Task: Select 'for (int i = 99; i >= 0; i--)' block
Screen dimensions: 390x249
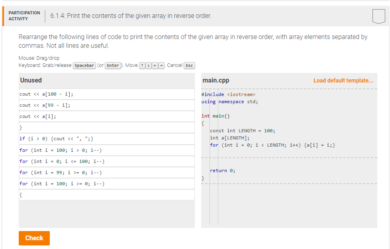Action: point(107,173)
